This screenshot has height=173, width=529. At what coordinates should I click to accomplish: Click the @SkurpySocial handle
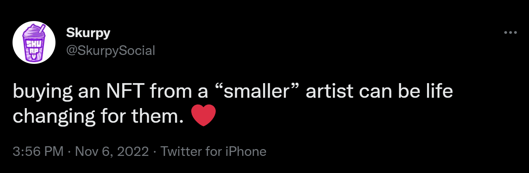click(111, 51)
